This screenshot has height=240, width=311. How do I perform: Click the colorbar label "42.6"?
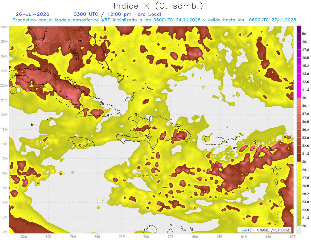pos(306,82)
